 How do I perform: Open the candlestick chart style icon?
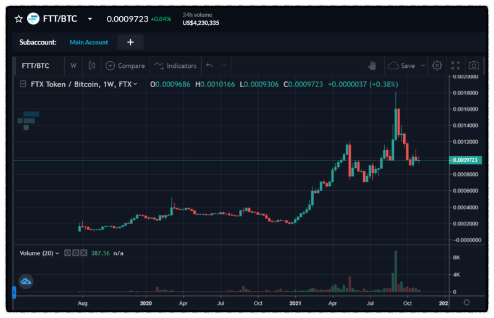pyautogui.click(x=91, y=65)
